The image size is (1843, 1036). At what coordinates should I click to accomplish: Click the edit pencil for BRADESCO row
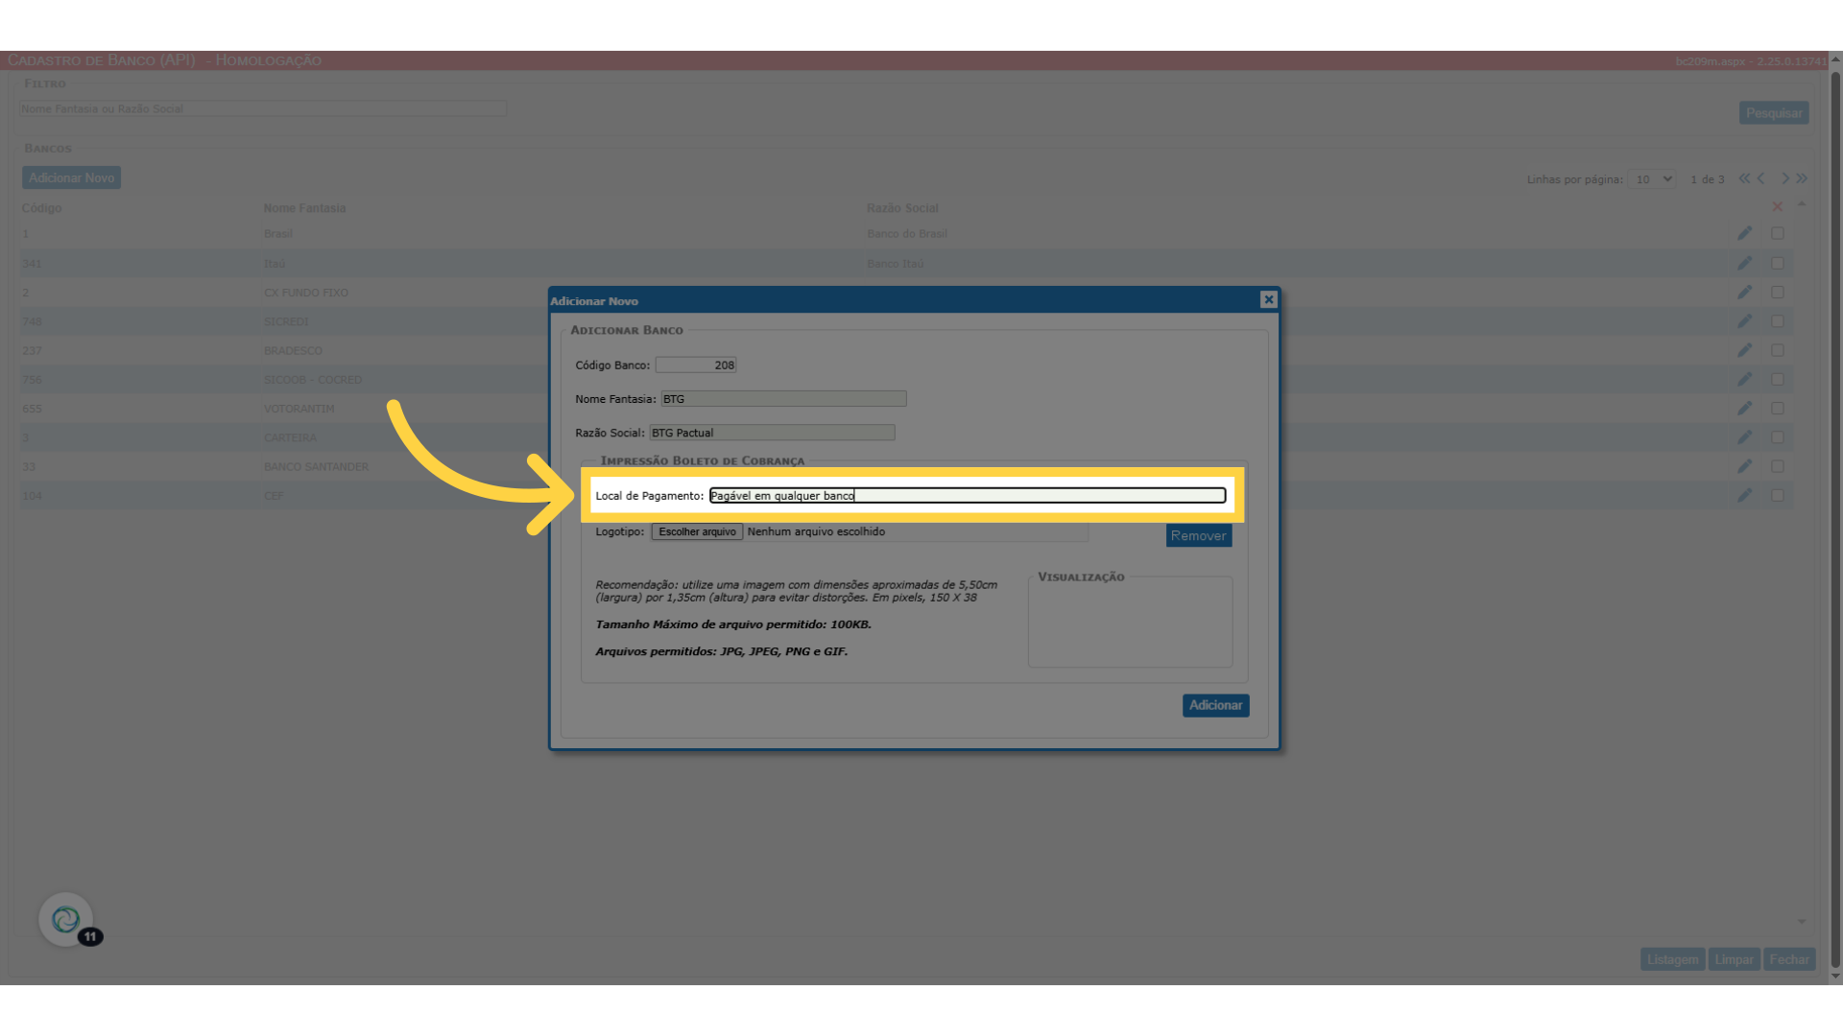pos(1744,350)
